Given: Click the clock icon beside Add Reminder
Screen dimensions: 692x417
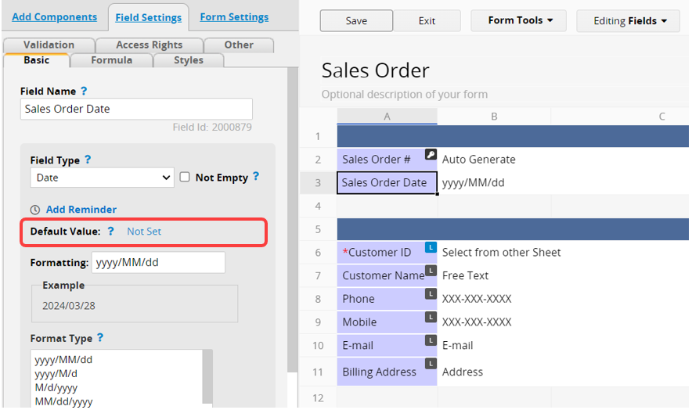Looking at the screenshot, I should [x=35, y=210].
